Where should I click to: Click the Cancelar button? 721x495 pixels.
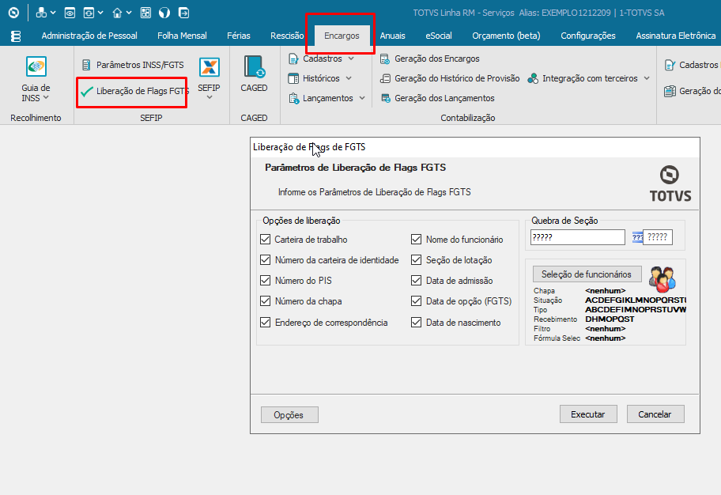(x=655, y=414)
